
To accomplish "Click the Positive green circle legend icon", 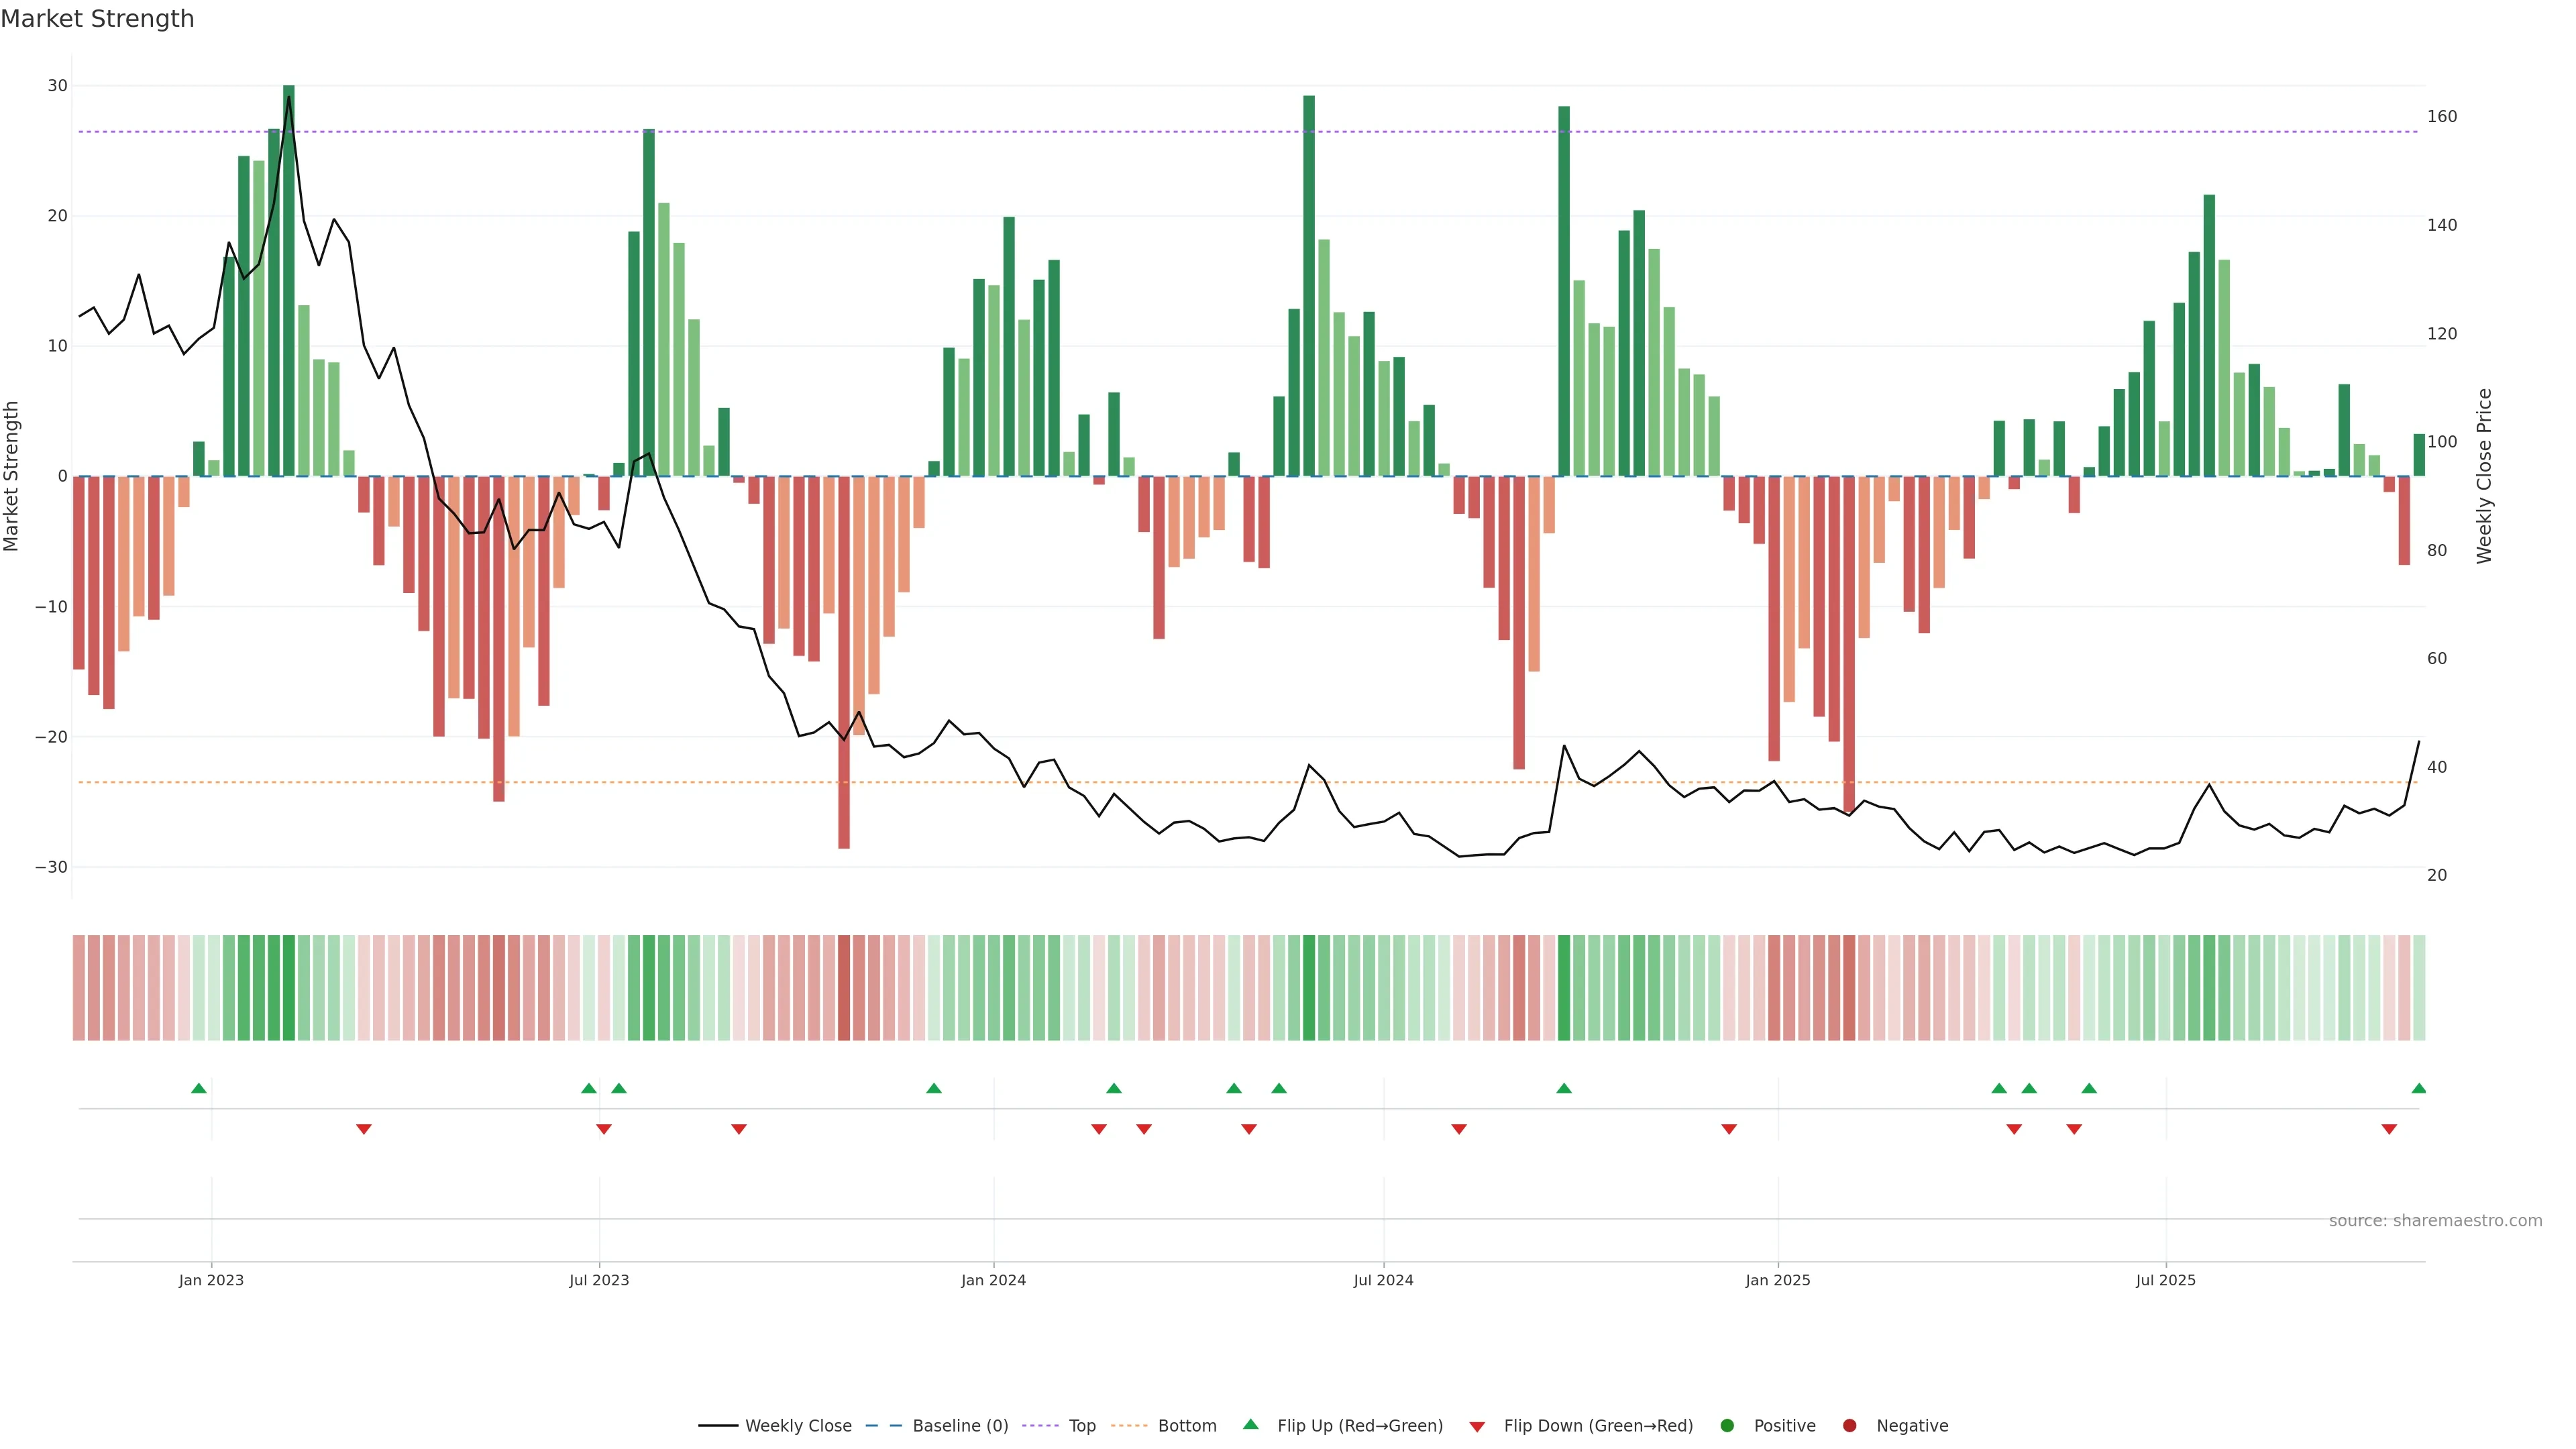I will coord(1727,1425).
